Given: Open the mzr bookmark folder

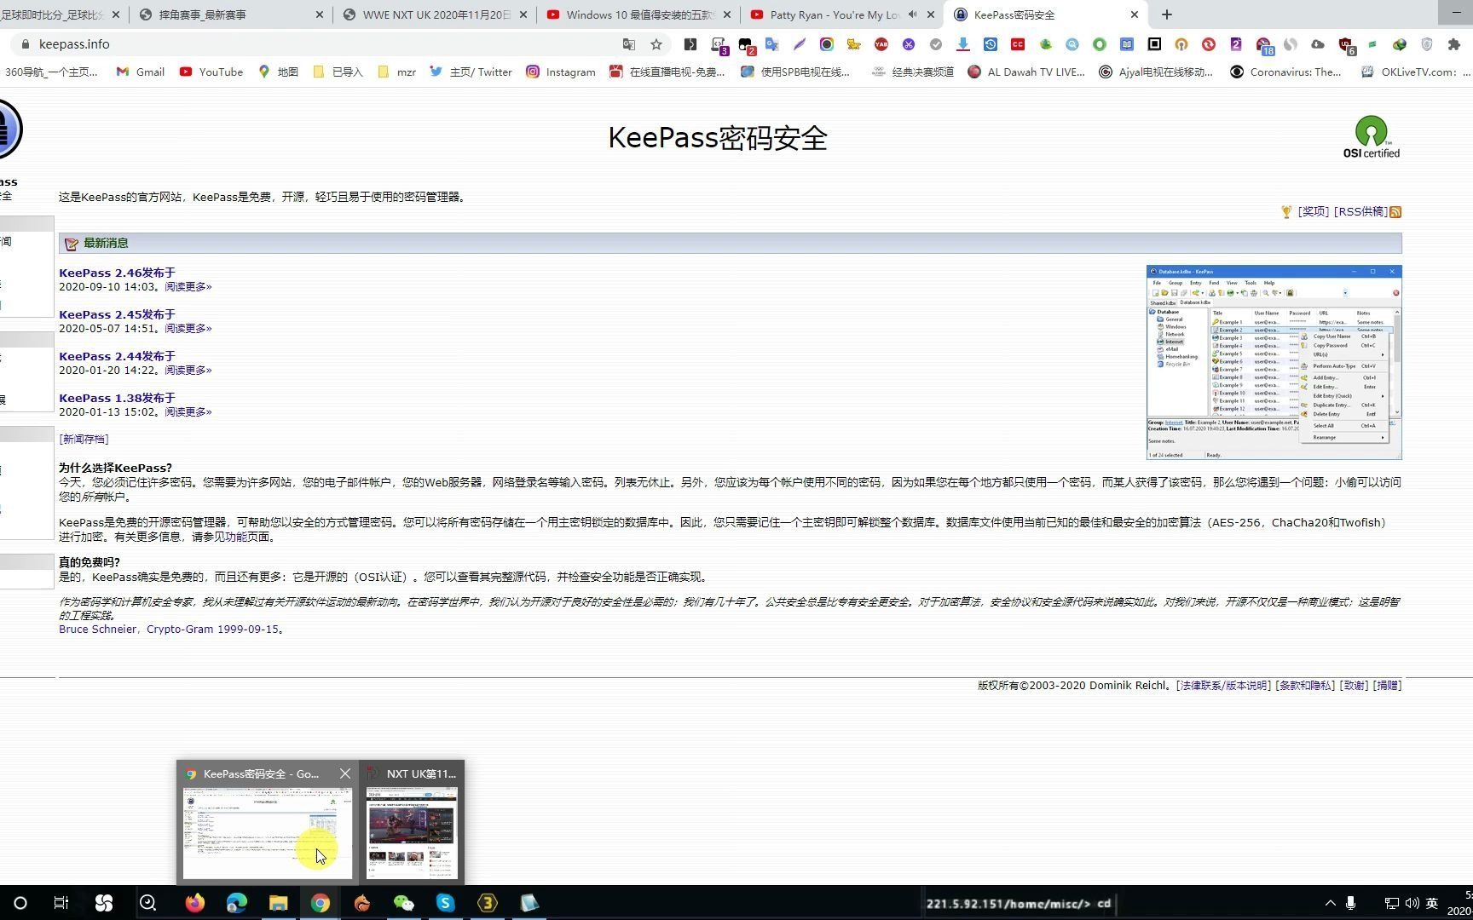Looking at the screenshot, I should click(x=396, y=72).
